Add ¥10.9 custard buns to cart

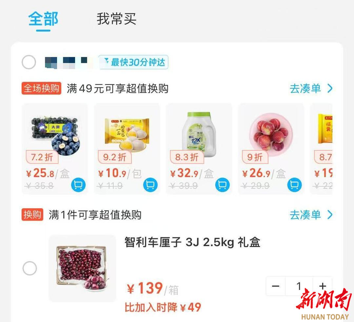(150, 185)
